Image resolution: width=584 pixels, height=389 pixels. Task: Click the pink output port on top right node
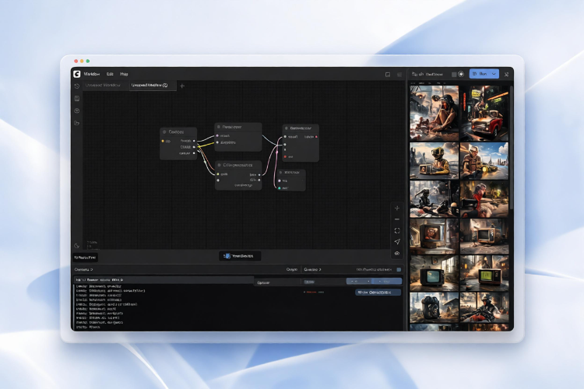[x=317, y=137]
